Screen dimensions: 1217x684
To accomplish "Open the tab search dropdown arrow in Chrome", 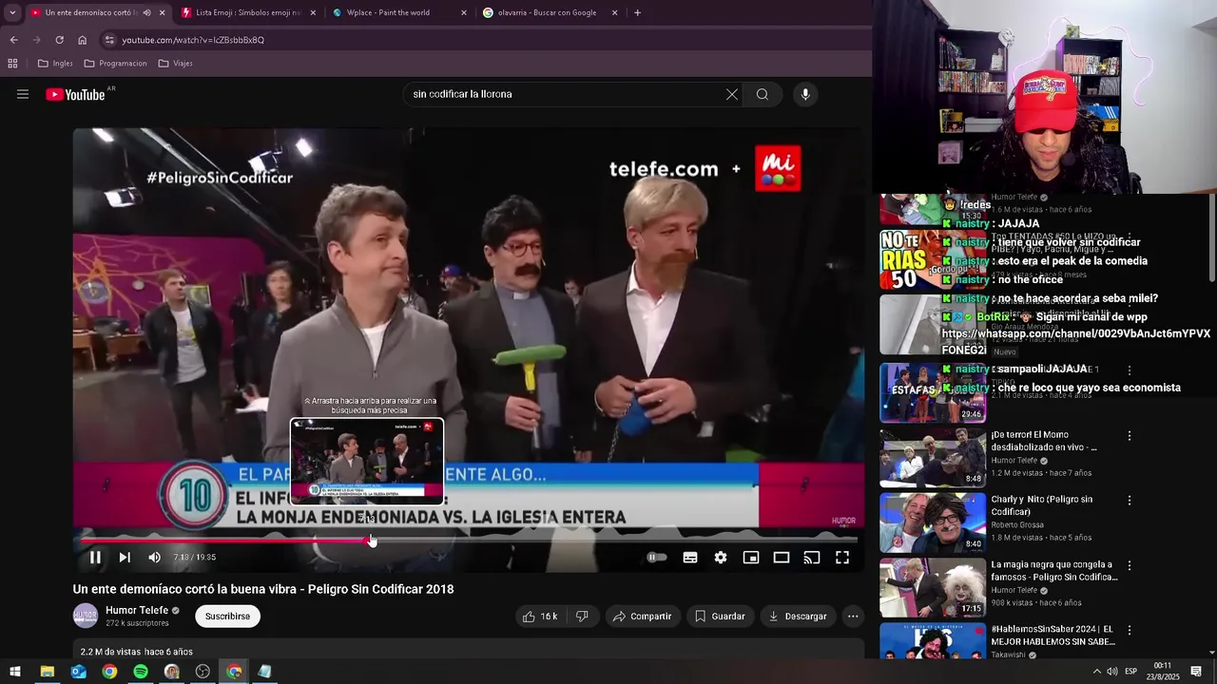I will point(12,12).
